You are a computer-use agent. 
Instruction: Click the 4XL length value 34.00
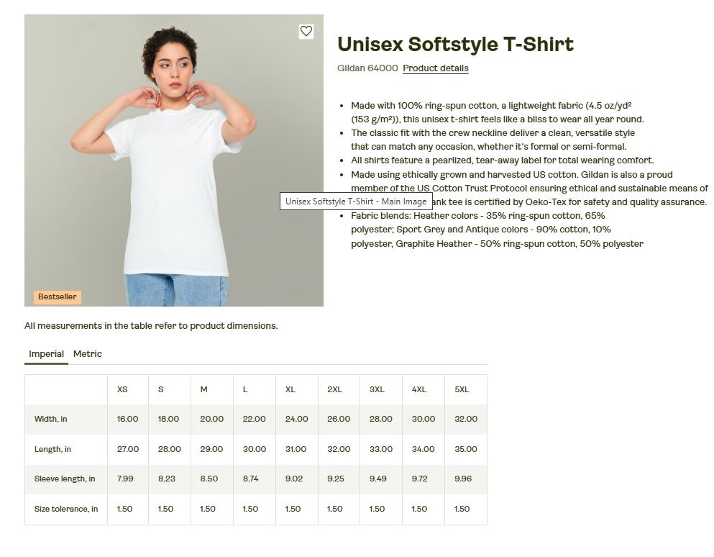coord(423,449)
